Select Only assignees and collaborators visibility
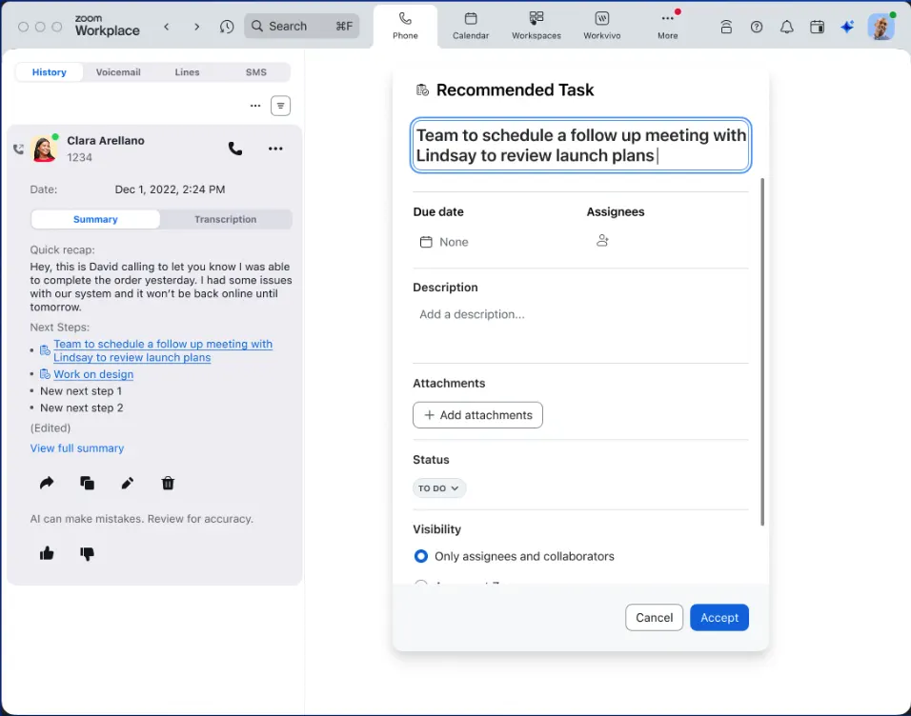This screenshot has height=716, width=911. [x=420, y=556]
